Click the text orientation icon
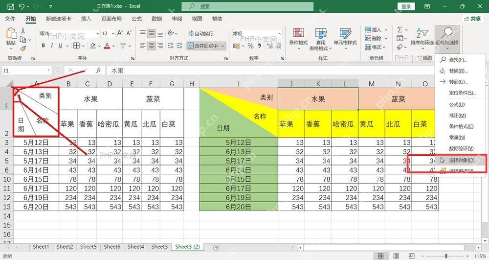 [171, 33]
